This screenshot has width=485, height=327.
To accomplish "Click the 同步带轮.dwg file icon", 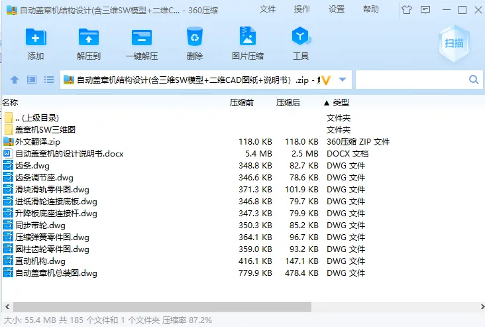I will pos(8,225).
